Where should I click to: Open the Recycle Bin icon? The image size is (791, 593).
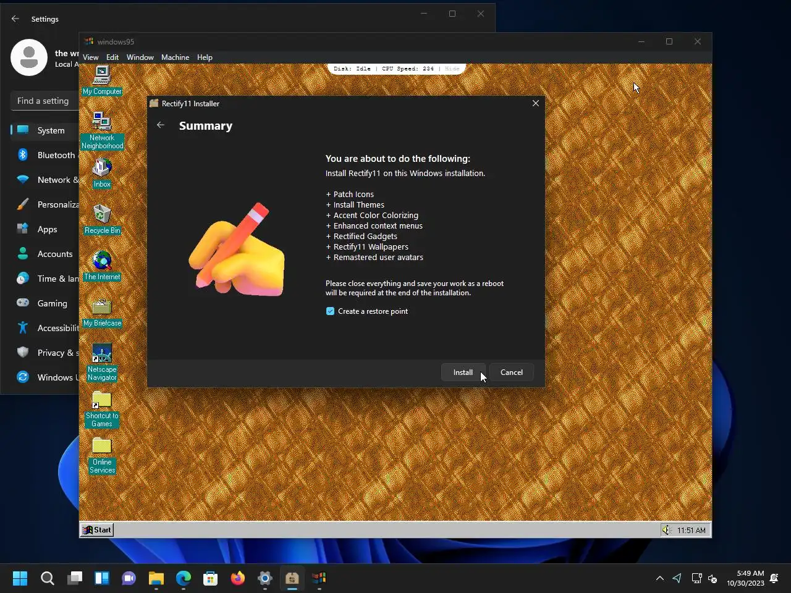102,219
